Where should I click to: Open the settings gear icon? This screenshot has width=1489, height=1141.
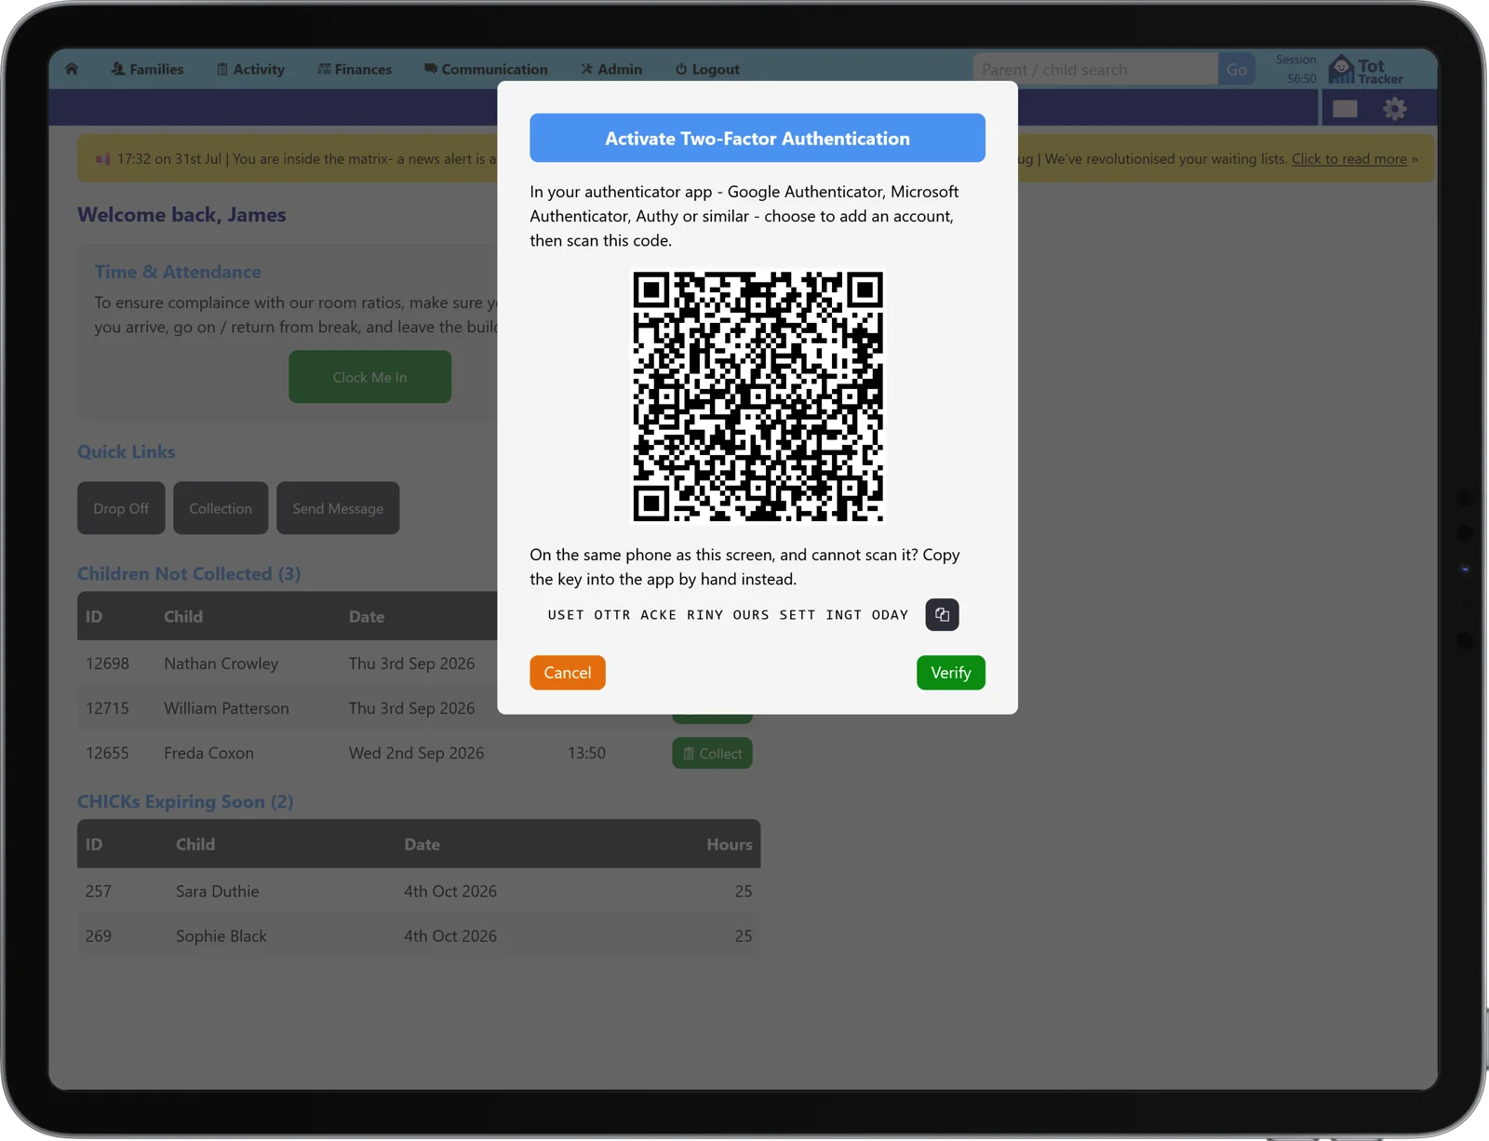[x=1394, y=109]
